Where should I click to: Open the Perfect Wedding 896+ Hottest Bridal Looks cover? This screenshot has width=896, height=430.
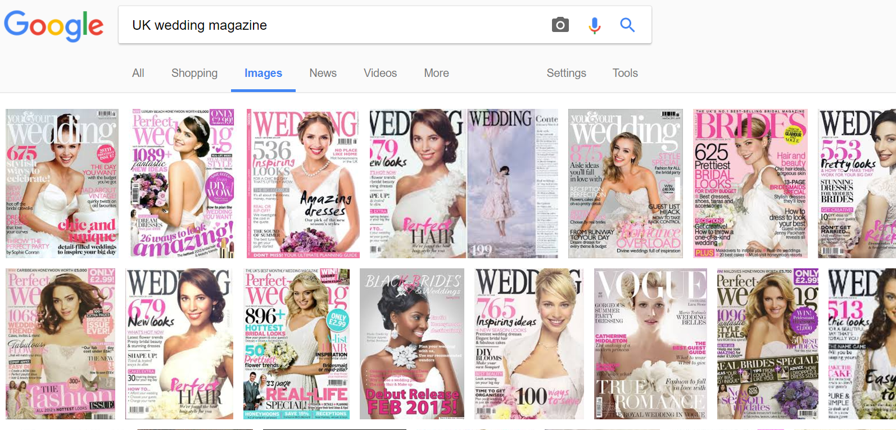click(296, 344)
